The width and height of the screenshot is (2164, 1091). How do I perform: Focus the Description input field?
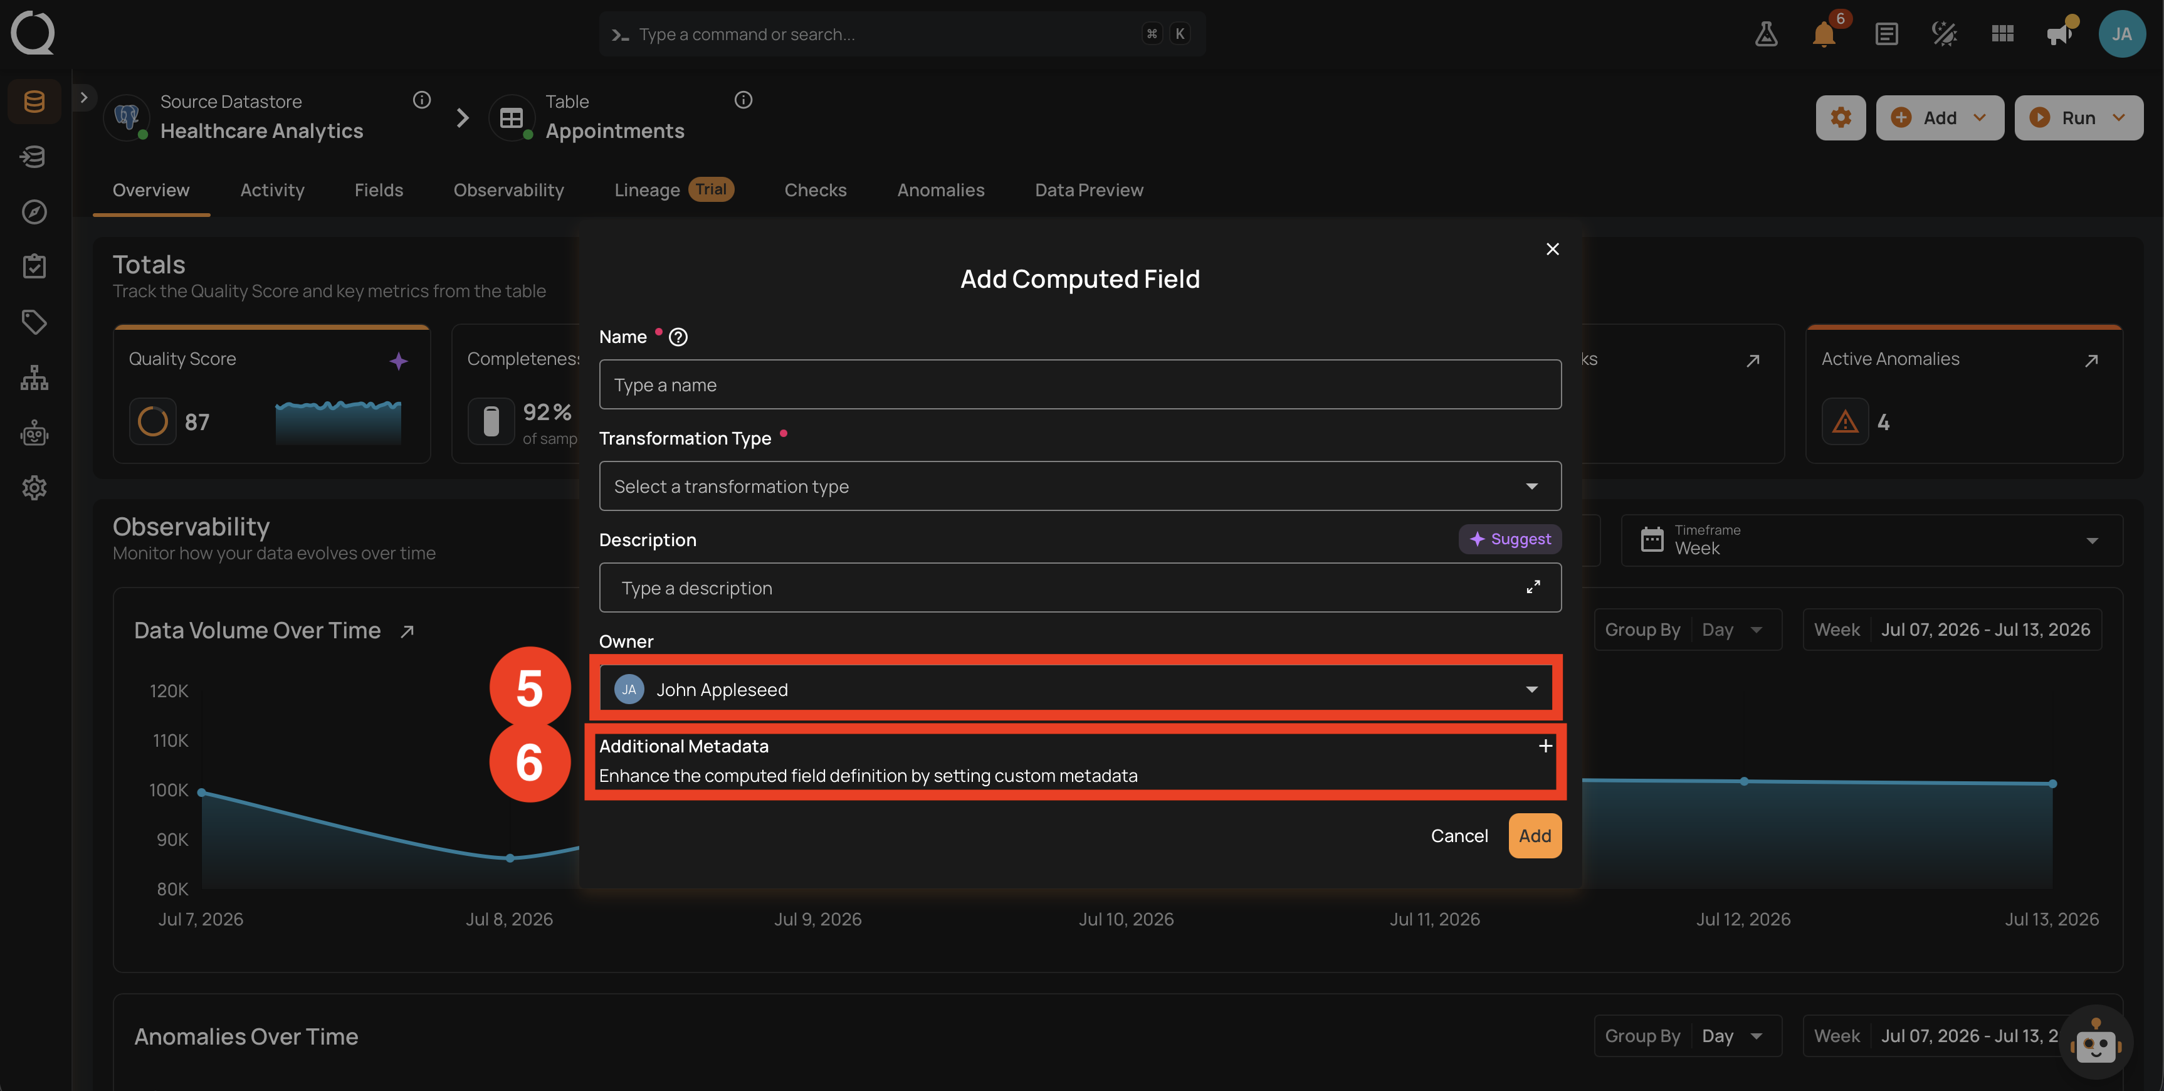[1079, 588]
